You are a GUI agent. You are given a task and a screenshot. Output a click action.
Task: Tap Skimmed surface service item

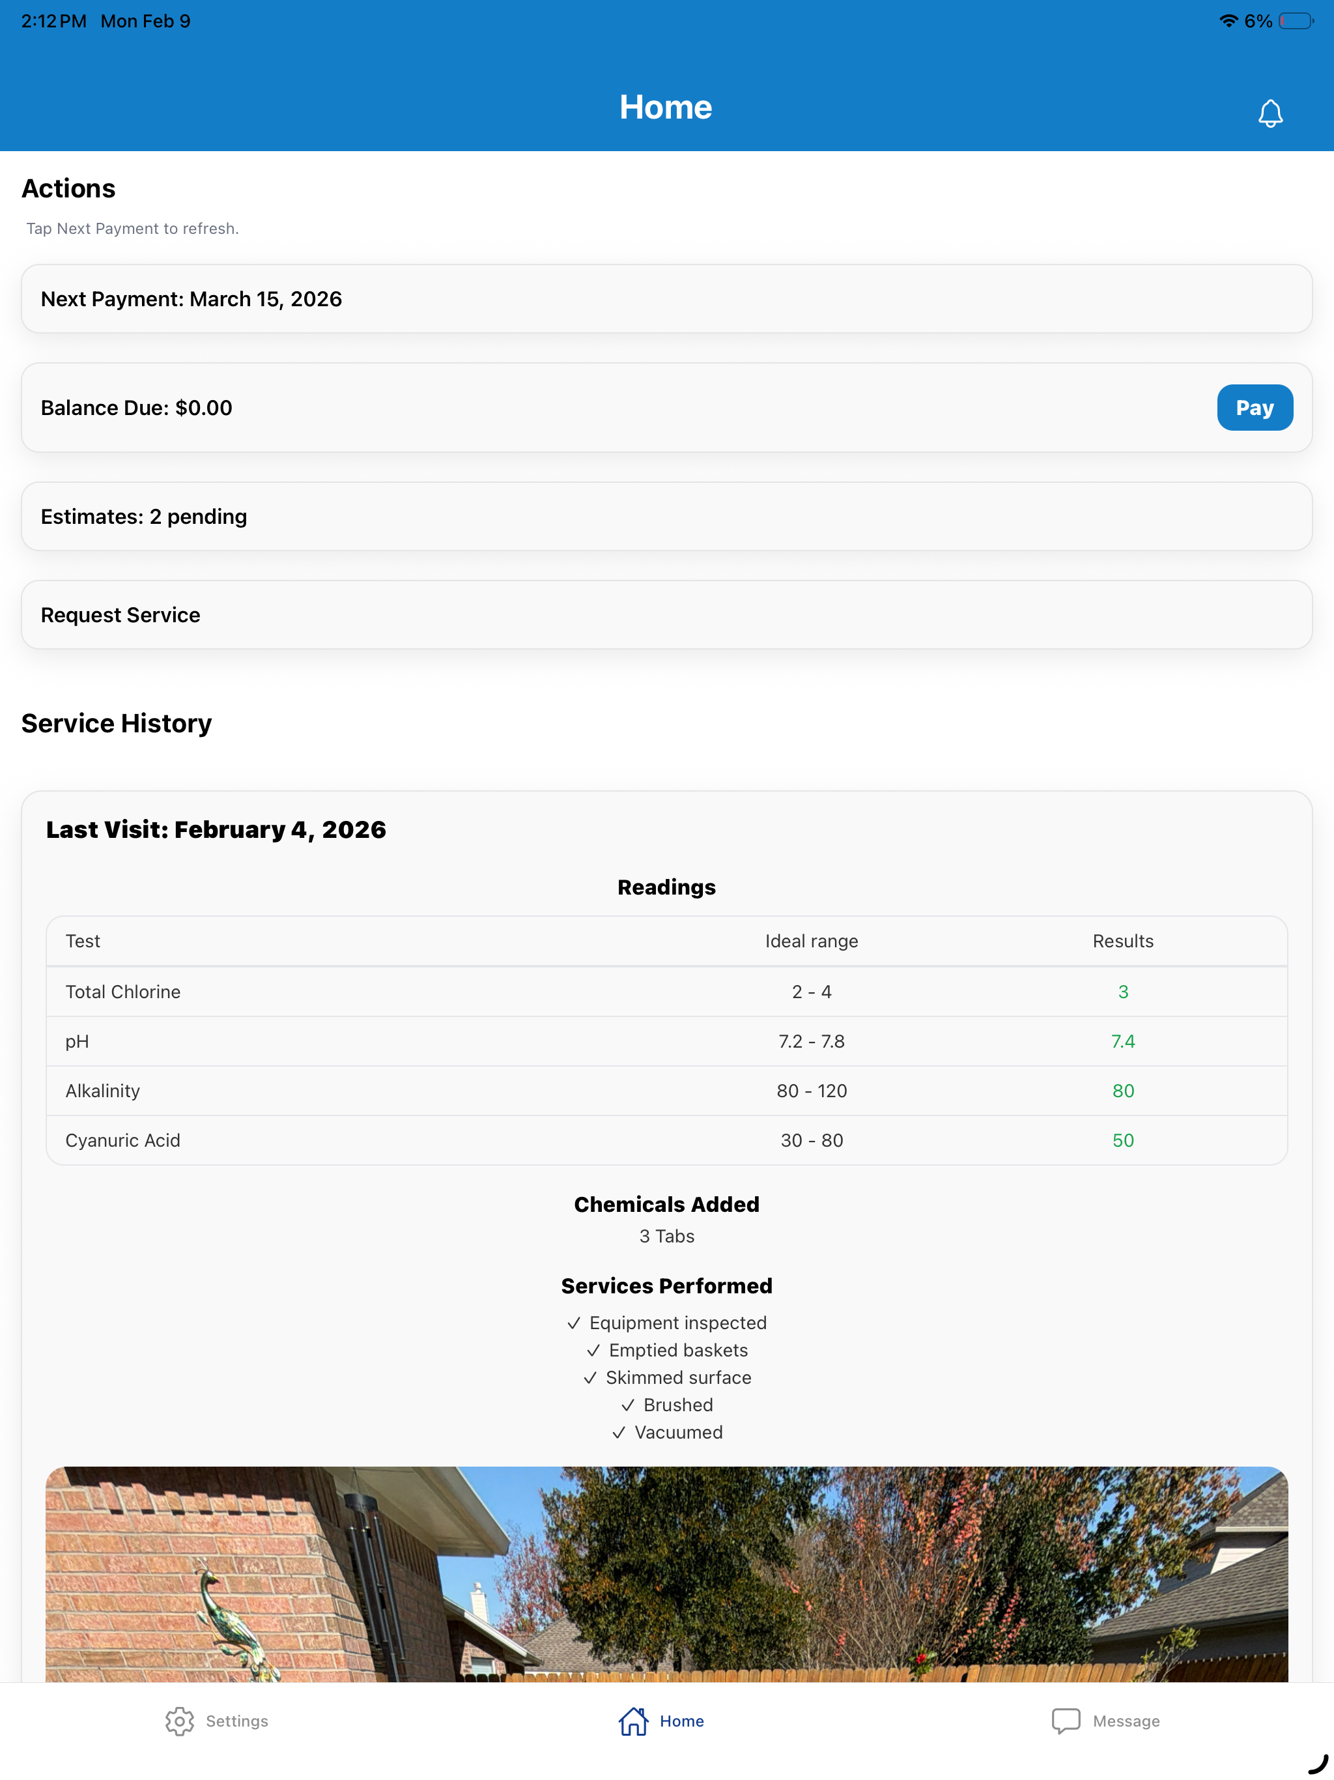pyautogui.click(x=667, y=1377)
